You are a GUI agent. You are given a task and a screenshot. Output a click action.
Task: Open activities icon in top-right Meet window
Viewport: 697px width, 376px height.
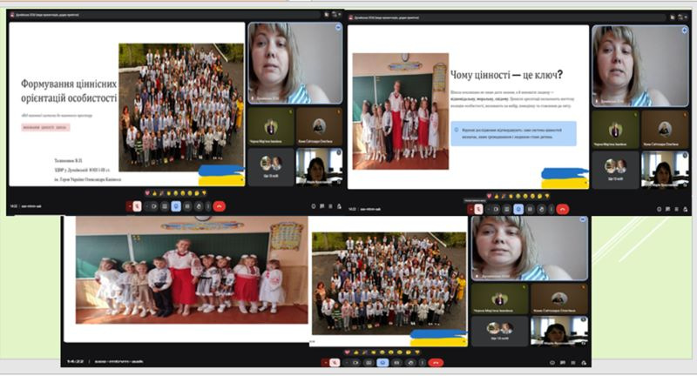click(677, 209)
